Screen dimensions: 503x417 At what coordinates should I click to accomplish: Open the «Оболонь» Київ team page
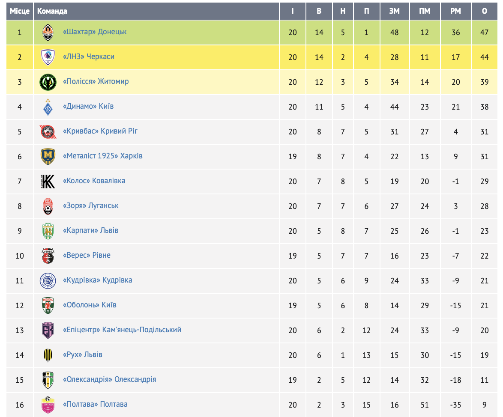click(90, 305)
